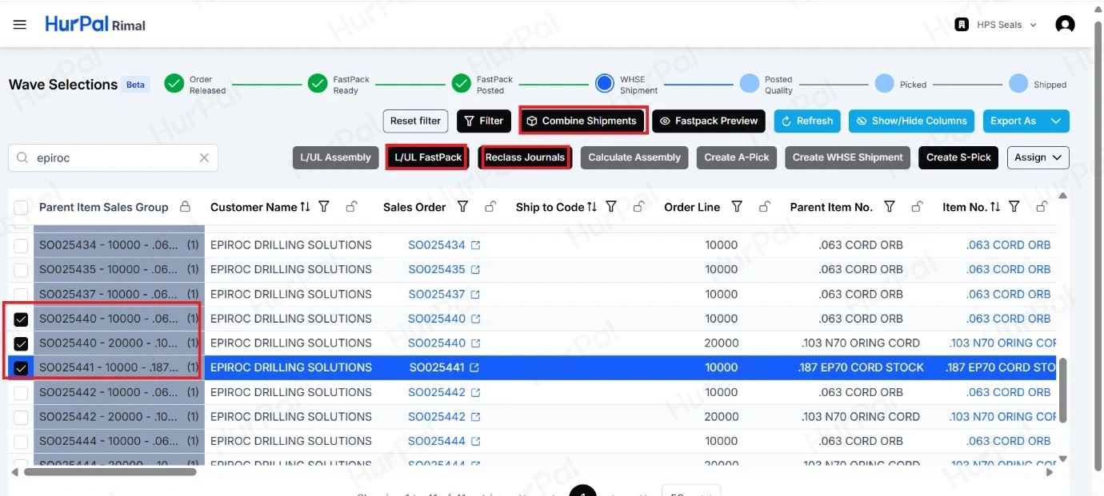Open the .187 EP70 CORD STOCK item link
The width and height of the screenshot is (1104, 496).
pyautogui.click(x=1000, y=368)
